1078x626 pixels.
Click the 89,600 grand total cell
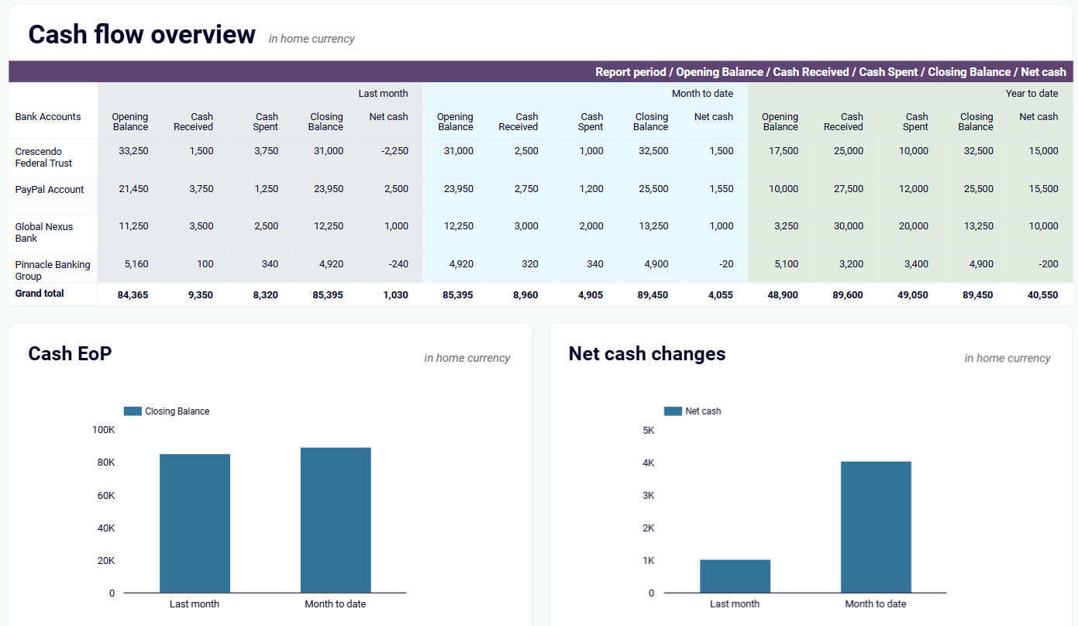pyautogui.click(x=847, y=295)
